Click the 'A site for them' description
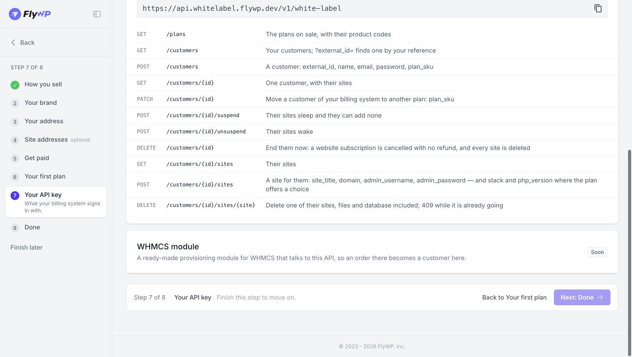The height and width of the screenshot is (357, 632). 431,185
